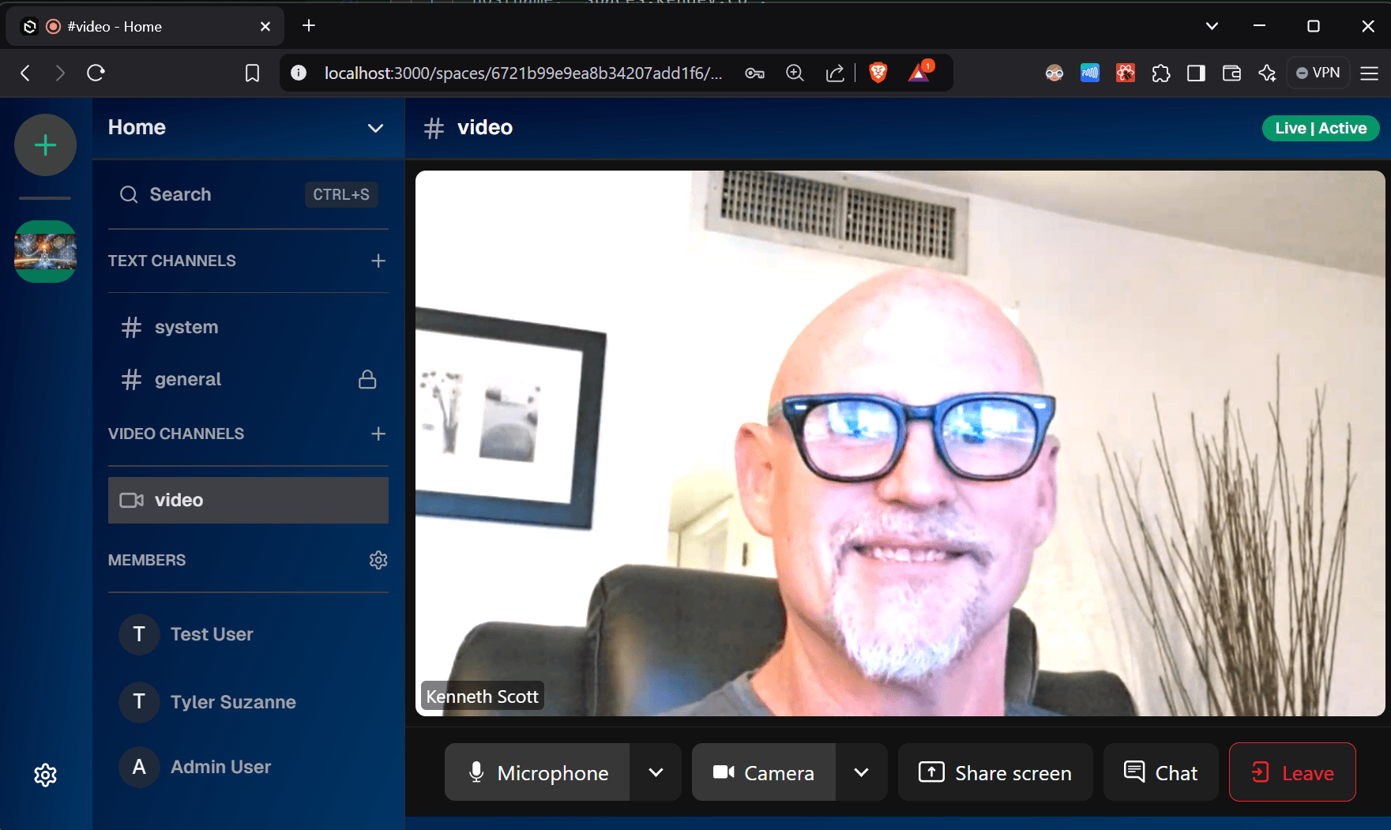Toggle the Camera off
This screenshot has width=1391, height=830.
pos(764,772)
